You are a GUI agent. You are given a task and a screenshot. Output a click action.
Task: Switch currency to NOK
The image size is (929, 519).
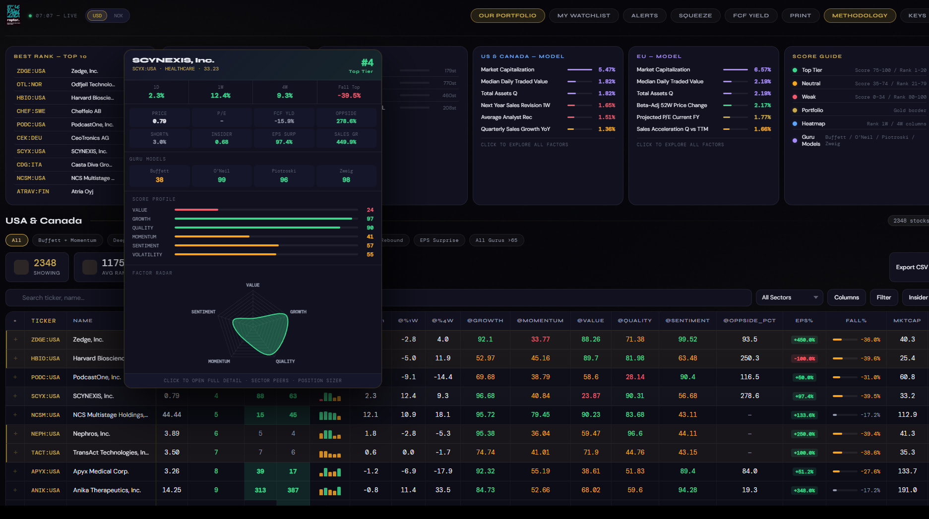click(118, 16)
